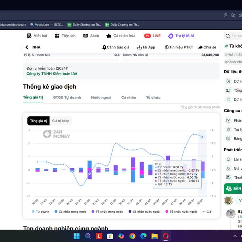Open the Trợ lý sidebar tool icon
Viewport: 242px width, 242px height.
click(228, 129)
